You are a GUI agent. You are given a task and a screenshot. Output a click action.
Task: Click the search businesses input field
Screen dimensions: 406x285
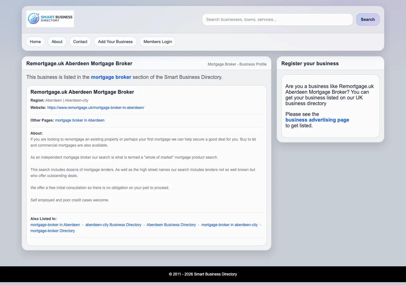tap(277, 19)
